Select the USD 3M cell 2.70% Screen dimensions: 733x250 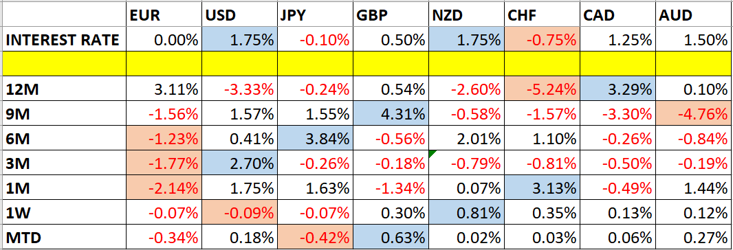tap(239, 163)
